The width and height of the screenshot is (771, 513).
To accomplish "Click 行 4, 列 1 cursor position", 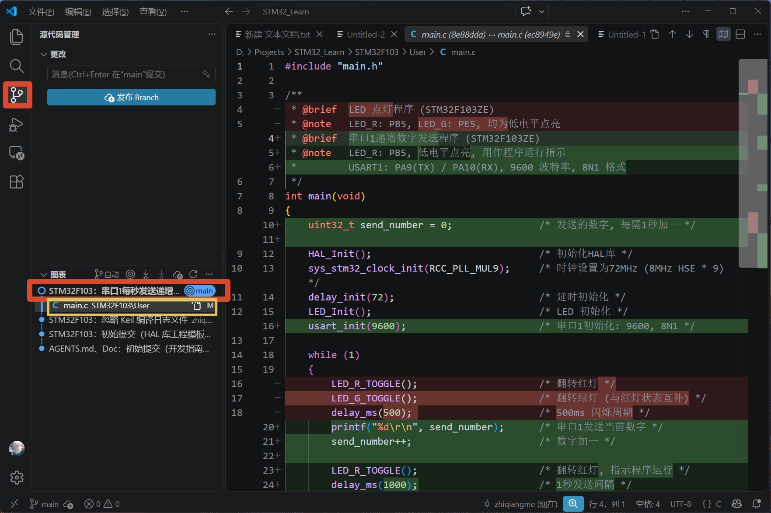I will pos(607,504).
